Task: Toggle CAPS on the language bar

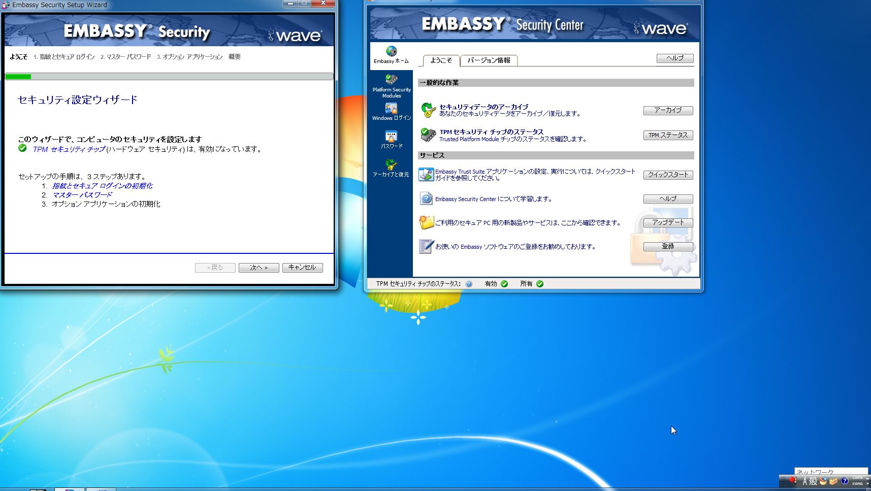Action: [x=857, y=478]
